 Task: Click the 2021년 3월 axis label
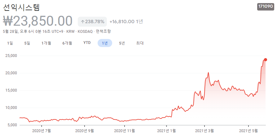204,131
